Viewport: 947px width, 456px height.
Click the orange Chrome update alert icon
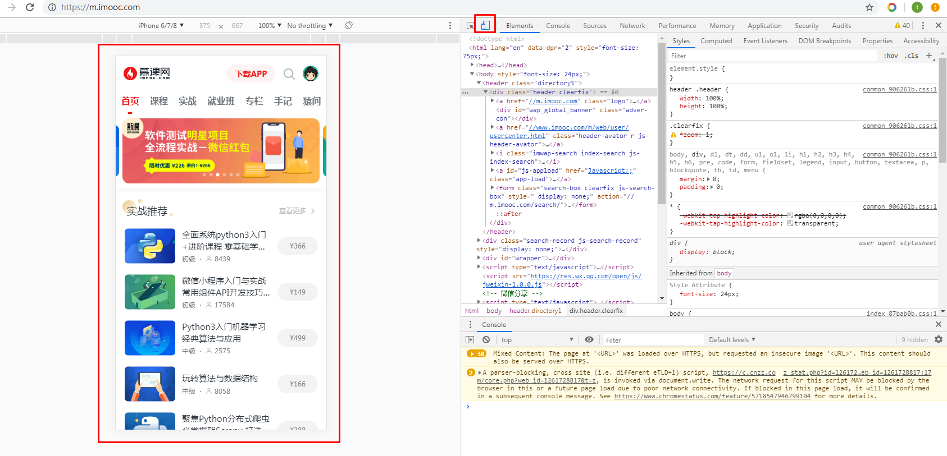[x=935, y=7]
